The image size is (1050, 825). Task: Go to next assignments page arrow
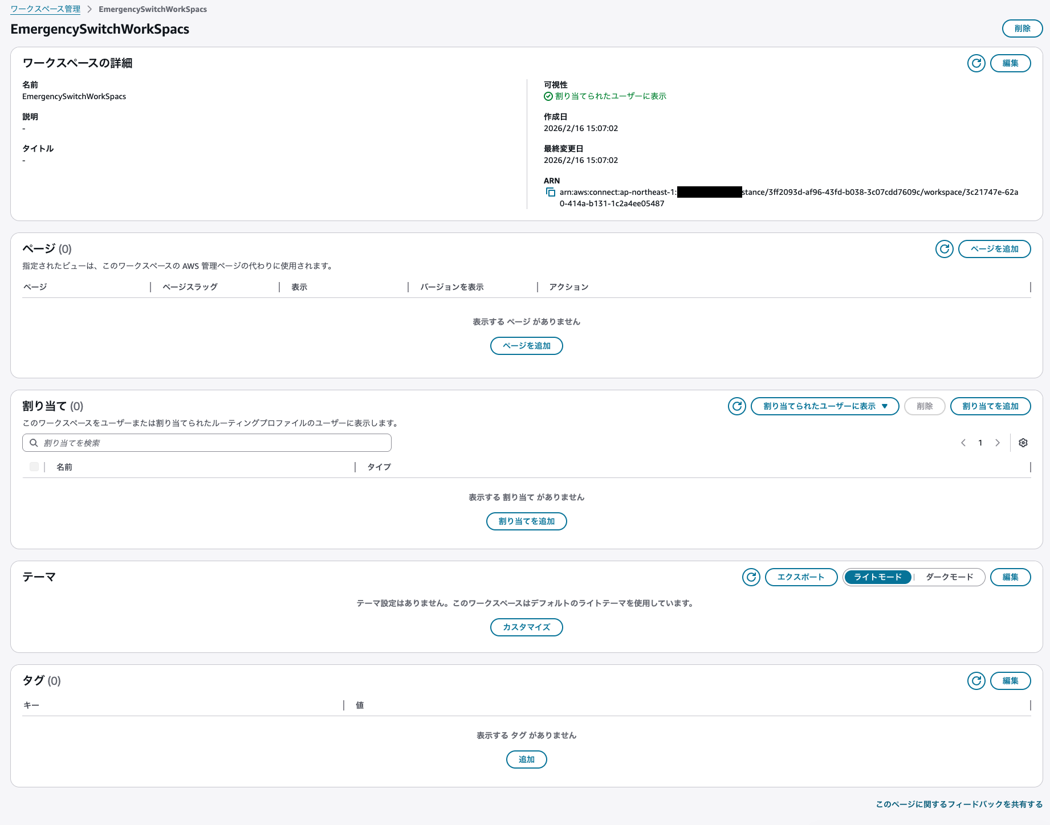click(998, 443)
